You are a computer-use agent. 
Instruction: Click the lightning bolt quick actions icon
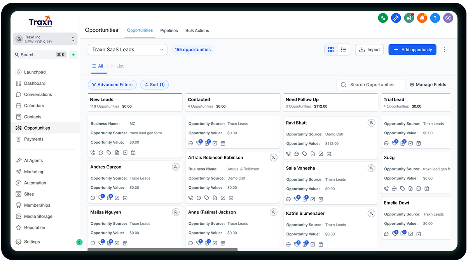click(x=73, y=55)
